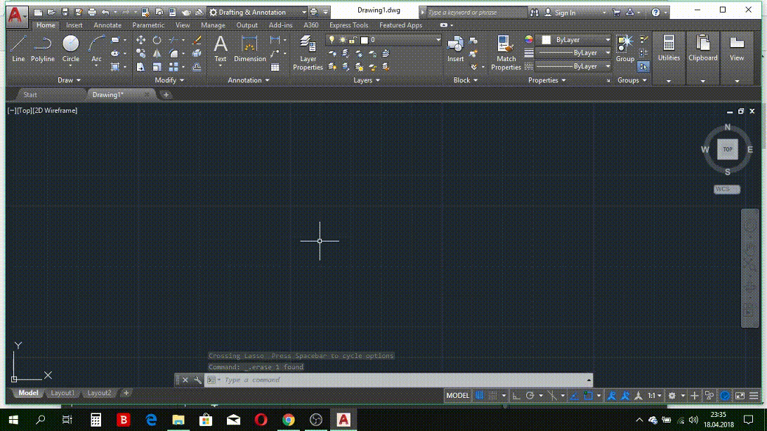The image size is (767, 431).
Task: Click the WCS coordinate system button
Action: point(726,189)
